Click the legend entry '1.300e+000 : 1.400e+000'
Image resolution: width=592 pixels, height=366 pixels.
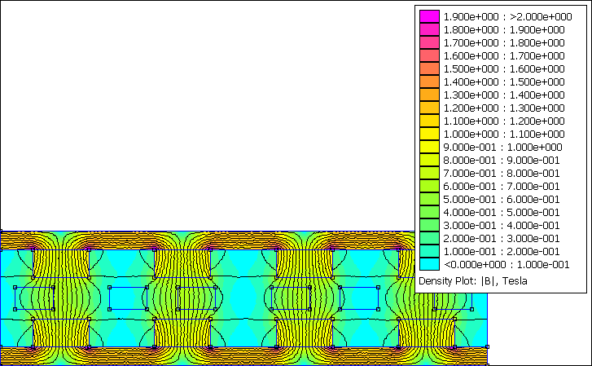504,95
